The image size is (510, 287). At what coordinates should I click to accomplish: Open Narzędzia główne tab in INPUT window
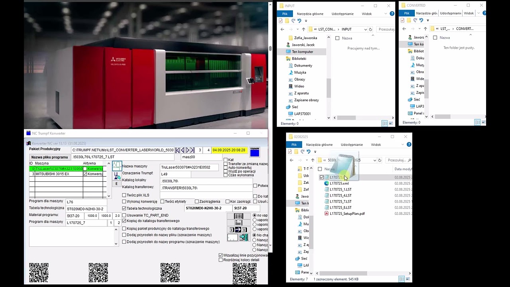pos(310,14)
